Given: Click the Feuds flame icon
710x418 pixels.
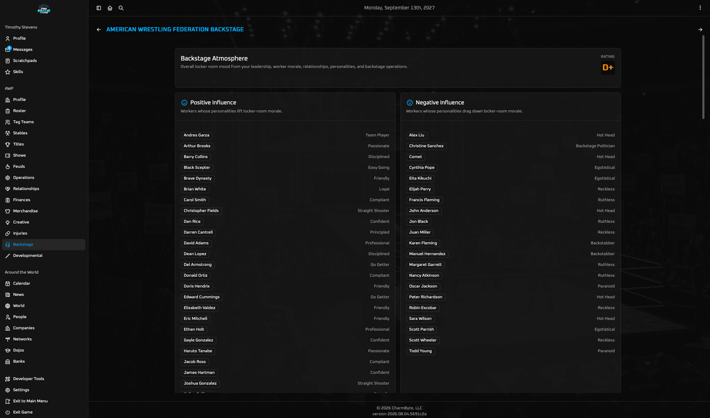Looking at the screenshot, I should [x=8, y=167].
